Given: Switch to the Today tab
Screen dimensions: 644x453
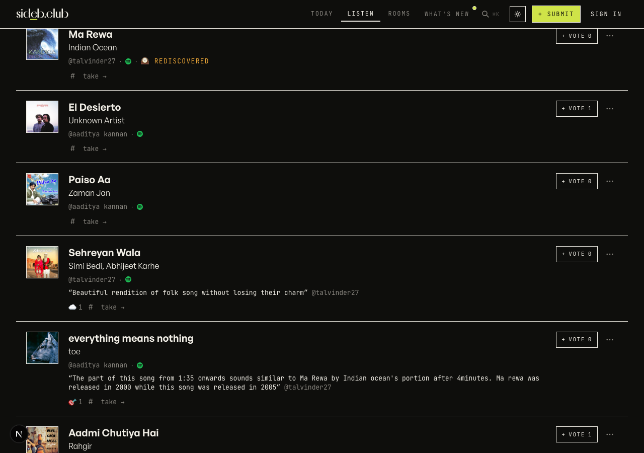Looking at the screenshot, I should click(322, 14).
